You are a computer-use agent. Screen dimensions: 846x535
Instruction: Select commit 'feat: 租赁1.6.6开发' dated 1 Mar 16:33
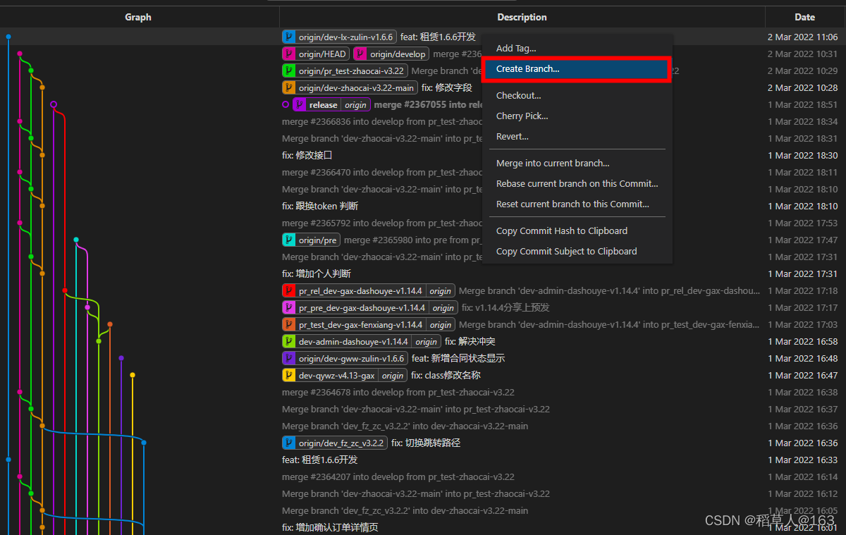[320, 460]
